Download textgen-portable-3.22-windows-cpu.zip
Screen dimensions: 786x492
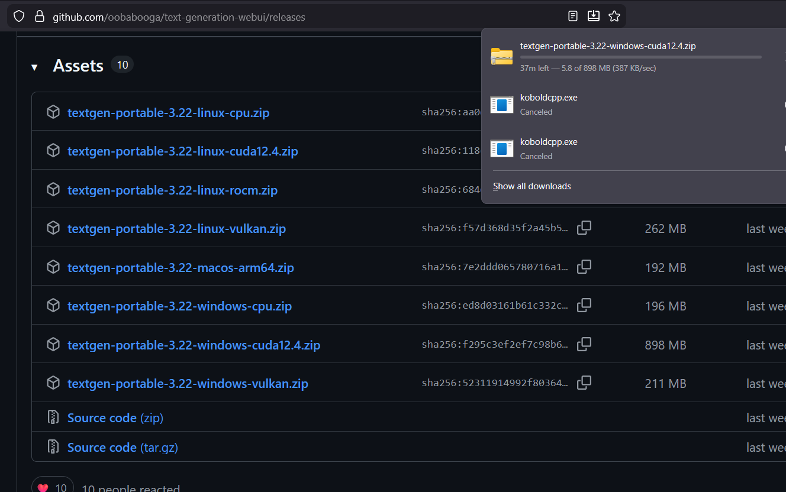tap(179, 306)
